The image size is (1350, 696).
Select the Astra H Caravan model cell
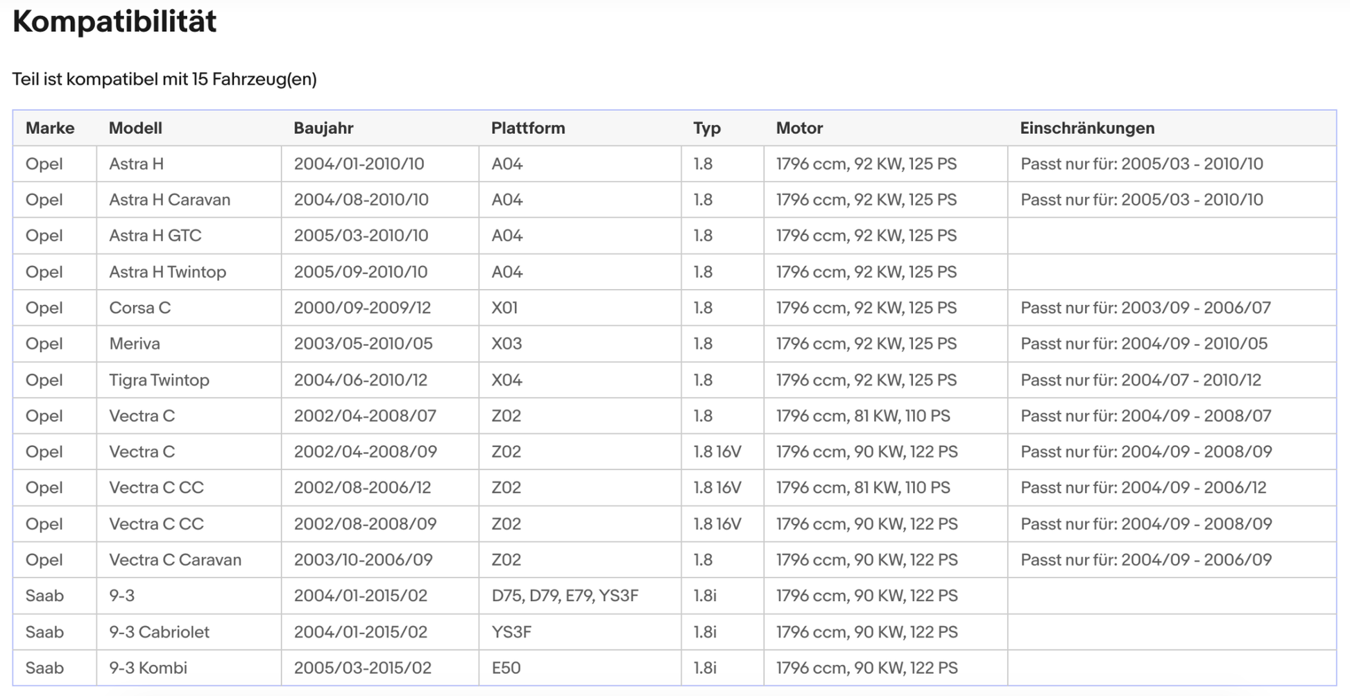(x=169, y=200)
